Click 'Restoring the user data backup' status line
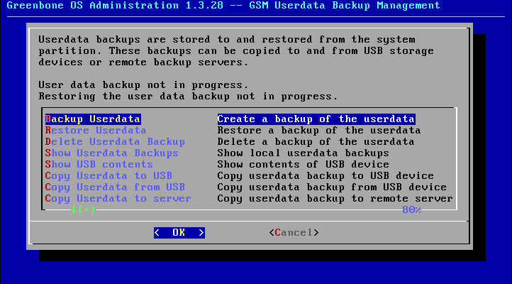Image resolution: width=512 pixels, height=284 pixels. tap(188, 97)
